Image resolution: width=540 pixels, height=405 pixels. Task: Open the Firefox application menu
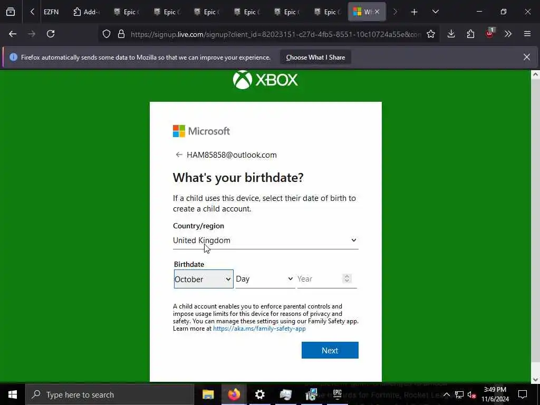527,34
